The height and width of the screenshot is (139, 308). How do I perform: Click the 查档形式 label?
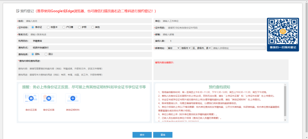click(x=23, y=48)
